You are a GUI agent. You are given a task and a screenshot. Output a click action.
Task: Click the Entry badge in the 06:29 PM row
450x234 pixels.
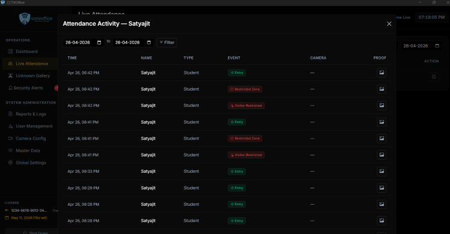click(x=237, y=188)
